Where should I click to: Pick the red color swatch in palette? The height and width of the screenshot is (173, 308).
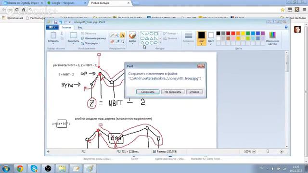pyautogui.click(x=233, y=33)
